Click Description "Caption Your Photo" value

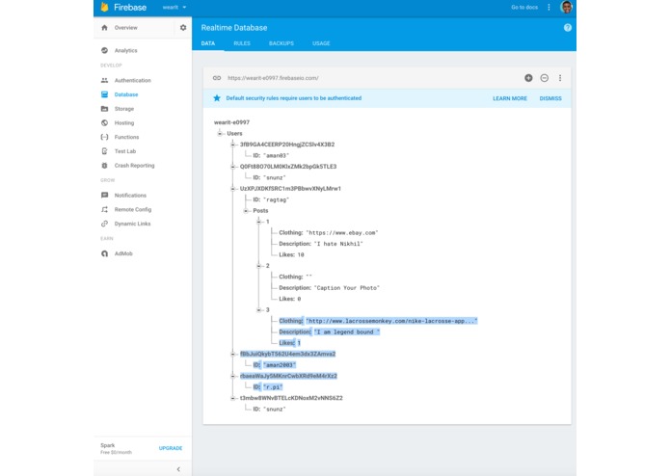[346, 288]
